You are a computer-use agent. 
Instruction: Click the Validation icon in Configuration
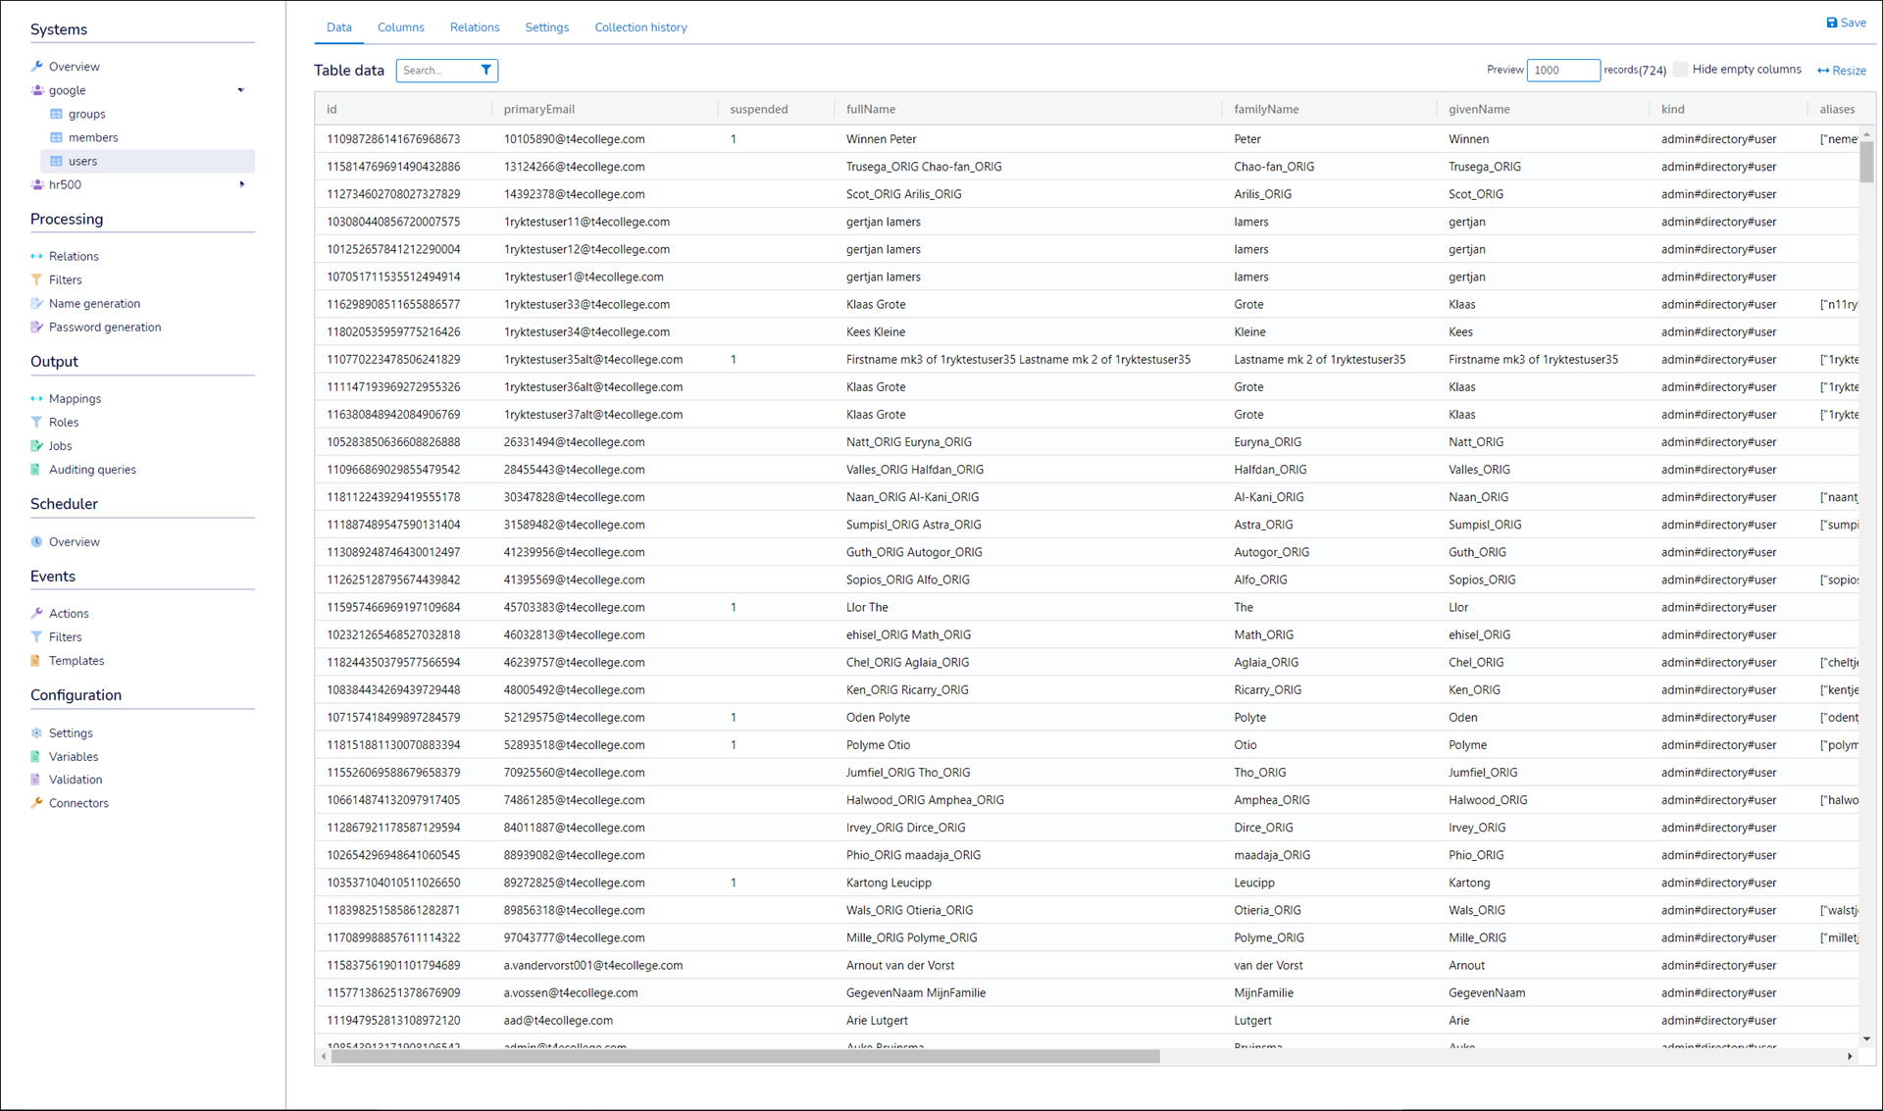click(x=36, y=780)
